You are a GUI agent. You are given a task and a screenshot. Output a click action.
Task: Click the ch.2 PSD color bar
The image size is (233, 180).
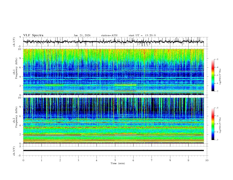click(x=213, y=124)
